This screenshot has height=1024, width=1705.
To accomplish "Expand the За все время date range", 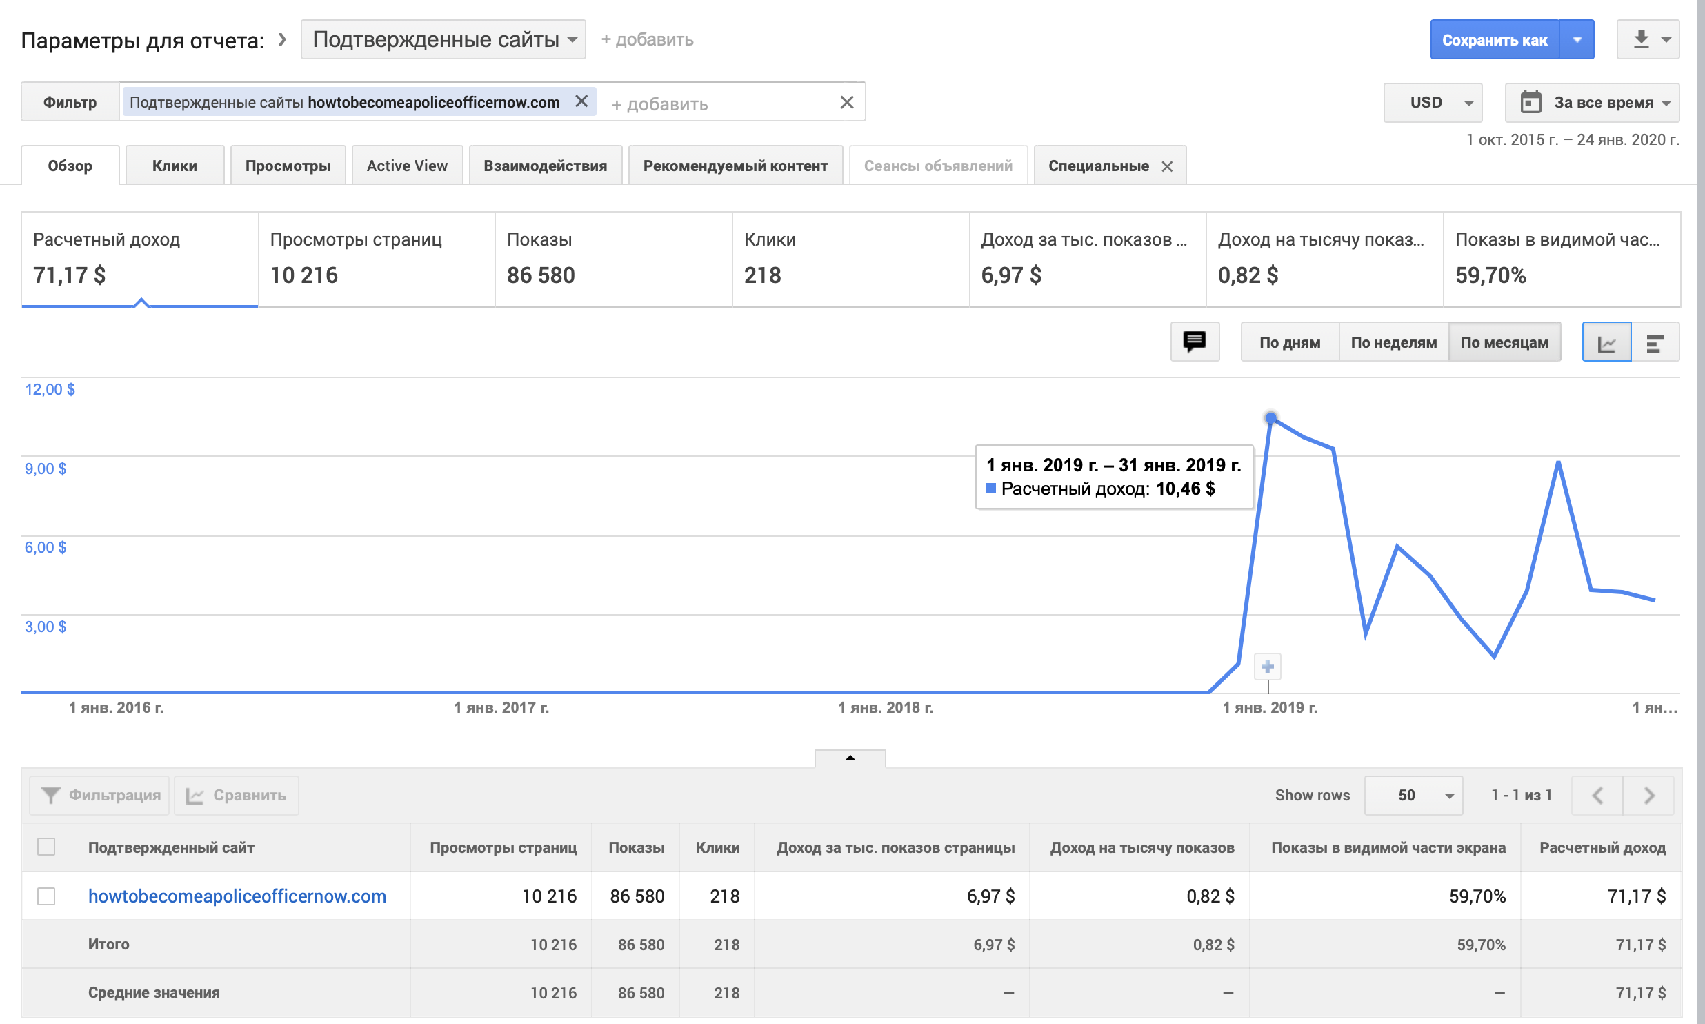I will [x=1592, y=102].
